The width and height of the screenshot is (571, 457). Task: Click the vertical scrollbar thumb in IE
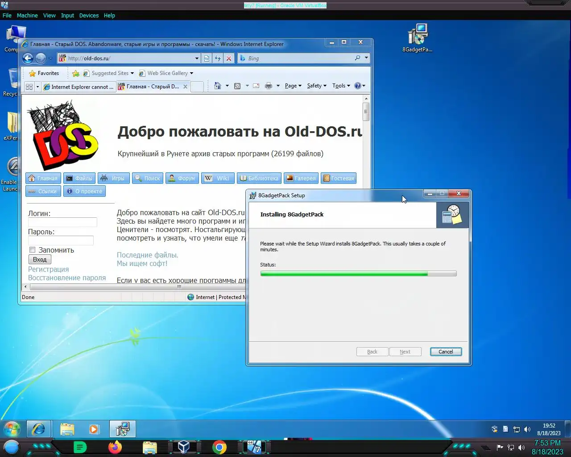366,112
